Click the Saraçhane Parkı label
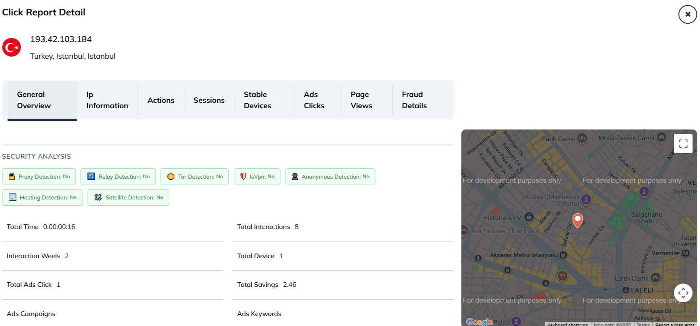 (646, 218)
